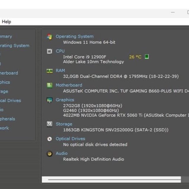Click the Motherboard icon in summary panel

click(x=50, y=85)
